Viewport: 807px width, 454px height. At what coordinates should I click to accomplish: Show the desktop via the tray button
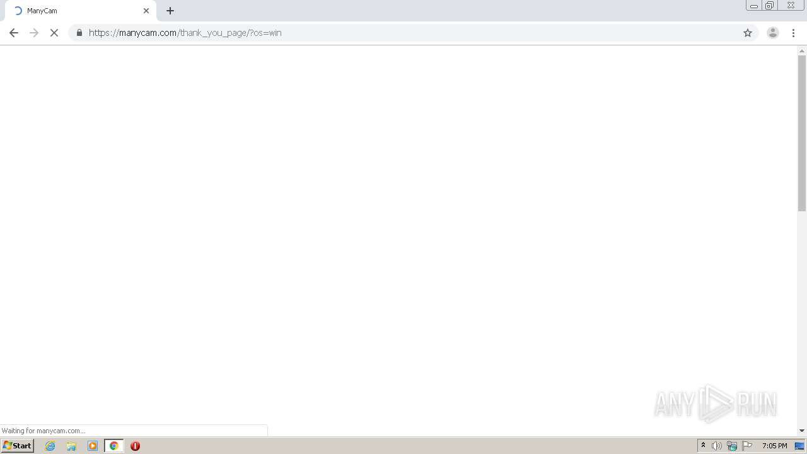pyautogui.click(x=800, y=446)
